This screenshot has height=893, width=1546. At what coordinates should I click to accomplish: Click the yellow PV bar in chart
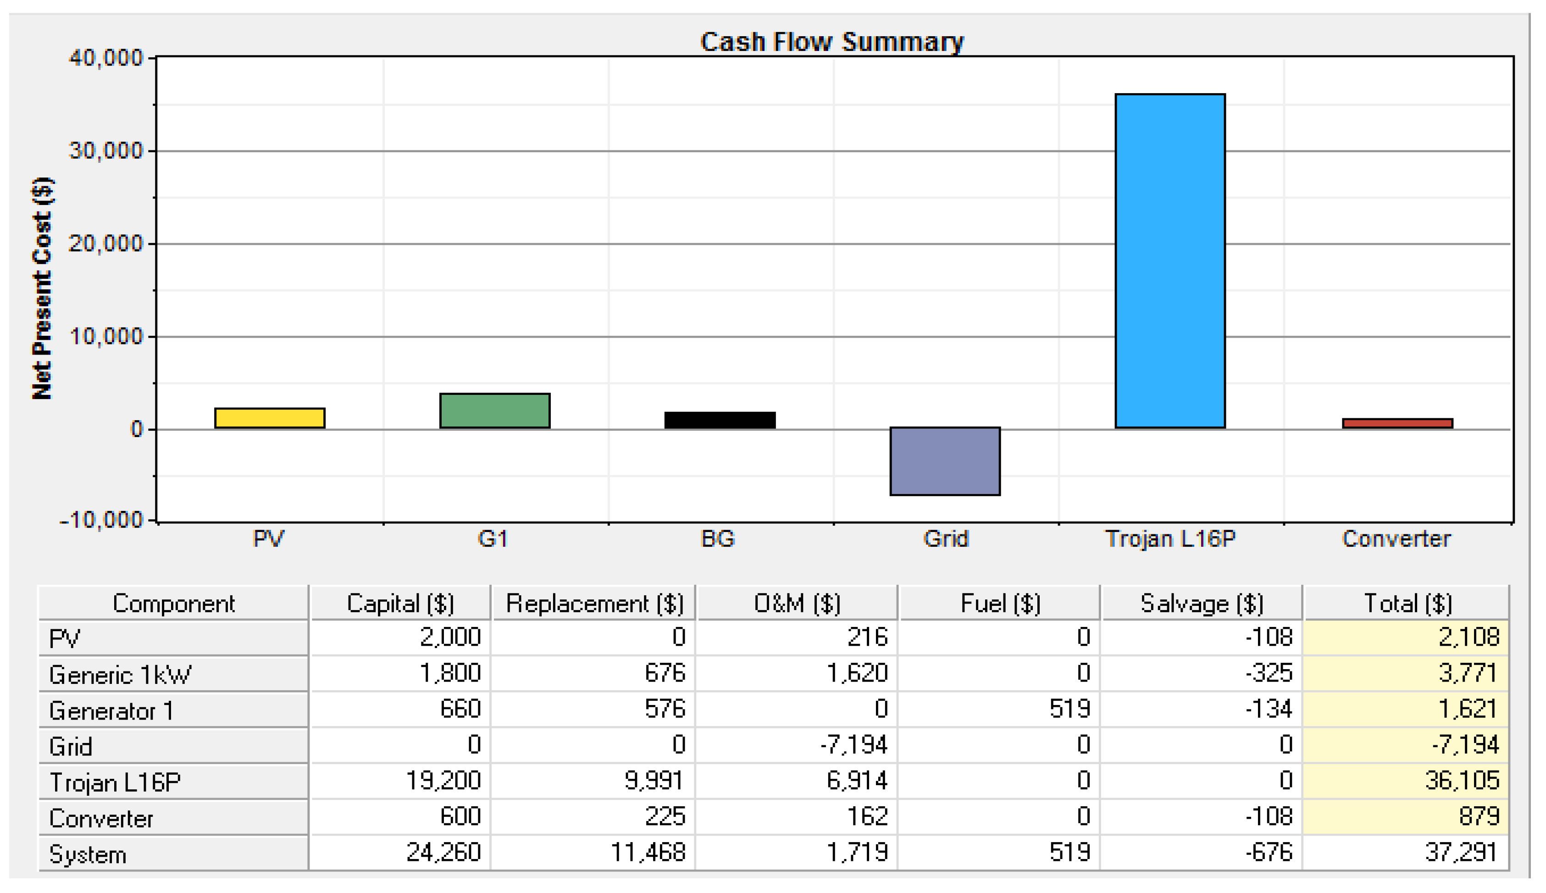tap(269, 418)
